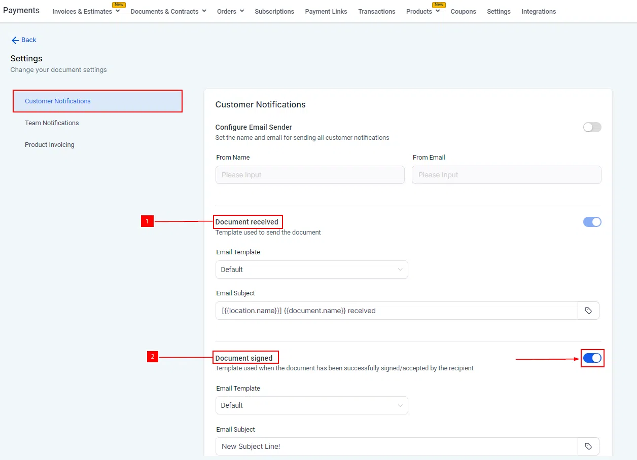Toggle off Document received notification
Screen dimensions: 637x460
coord(592,222)
